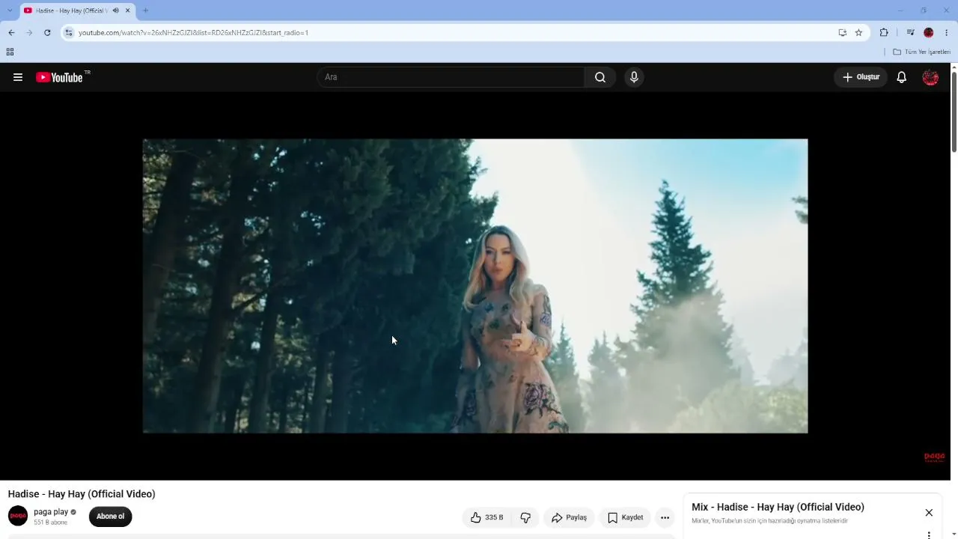Save the video with Kaydet

(625, 517)
